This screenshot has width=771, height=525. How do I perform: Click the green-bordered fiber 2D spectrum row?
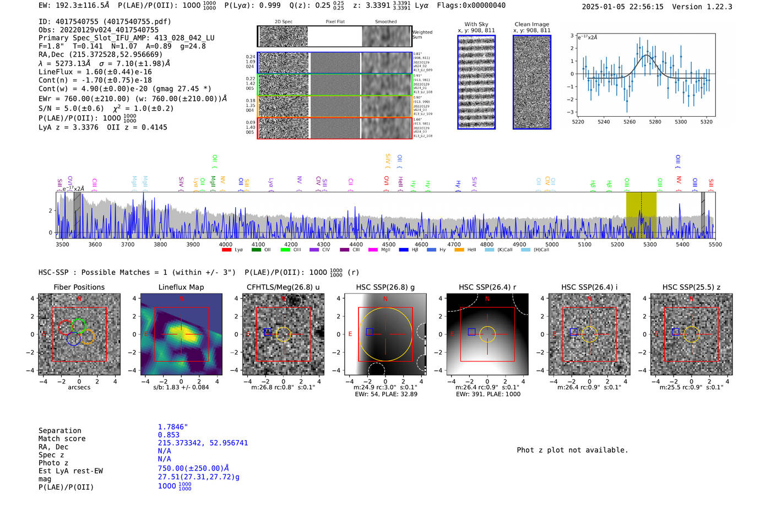pyautogui.click(x=334, y=84)
